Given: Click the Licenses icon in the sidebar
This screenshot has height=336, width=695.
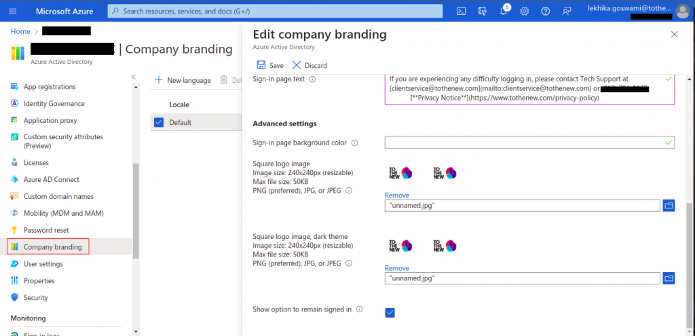Looking at the screenshot, I should pos(15,163).
